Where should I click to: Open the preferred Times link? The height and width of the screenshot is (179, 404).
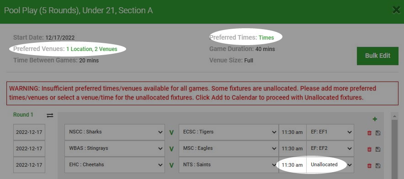pyautogui.click(x=266, y=38)
